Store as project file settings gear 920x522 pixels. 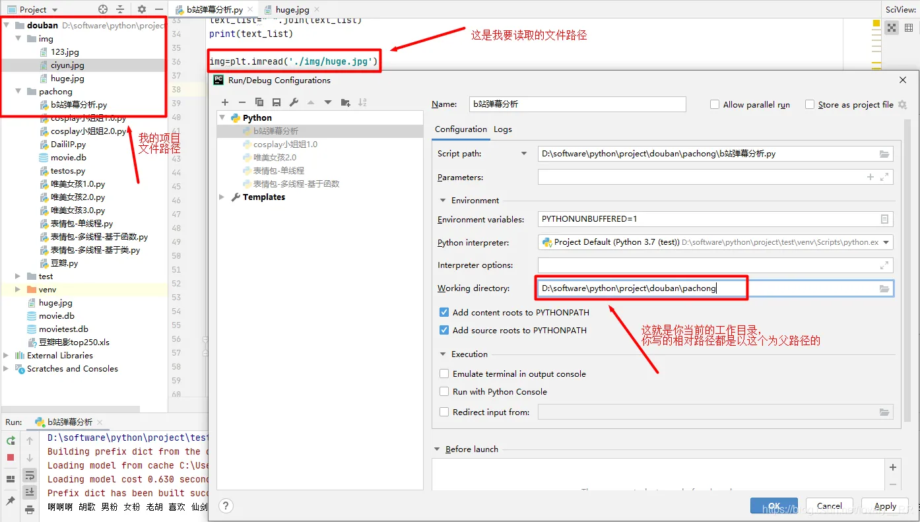click(x=902, y=104)
